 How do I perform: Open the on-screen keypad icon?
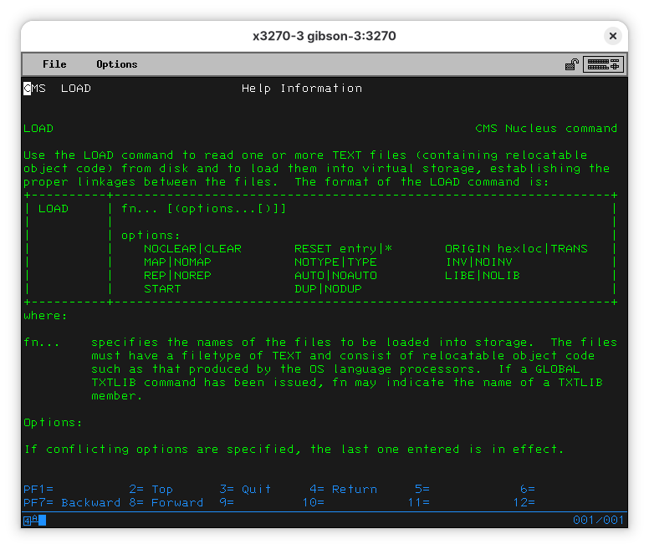tap(603, 64)
